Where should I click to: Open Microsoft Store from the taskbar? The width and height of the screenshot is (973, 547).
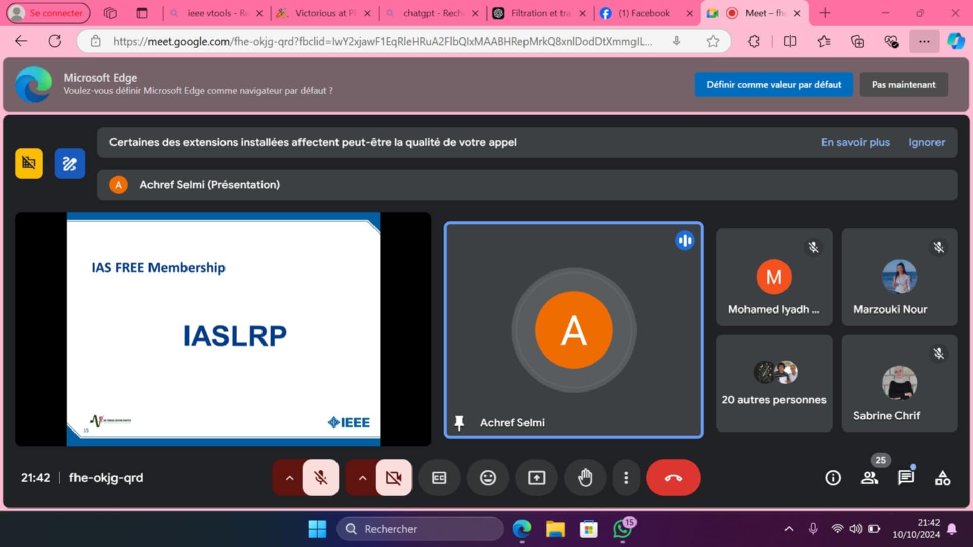(588, 529)
